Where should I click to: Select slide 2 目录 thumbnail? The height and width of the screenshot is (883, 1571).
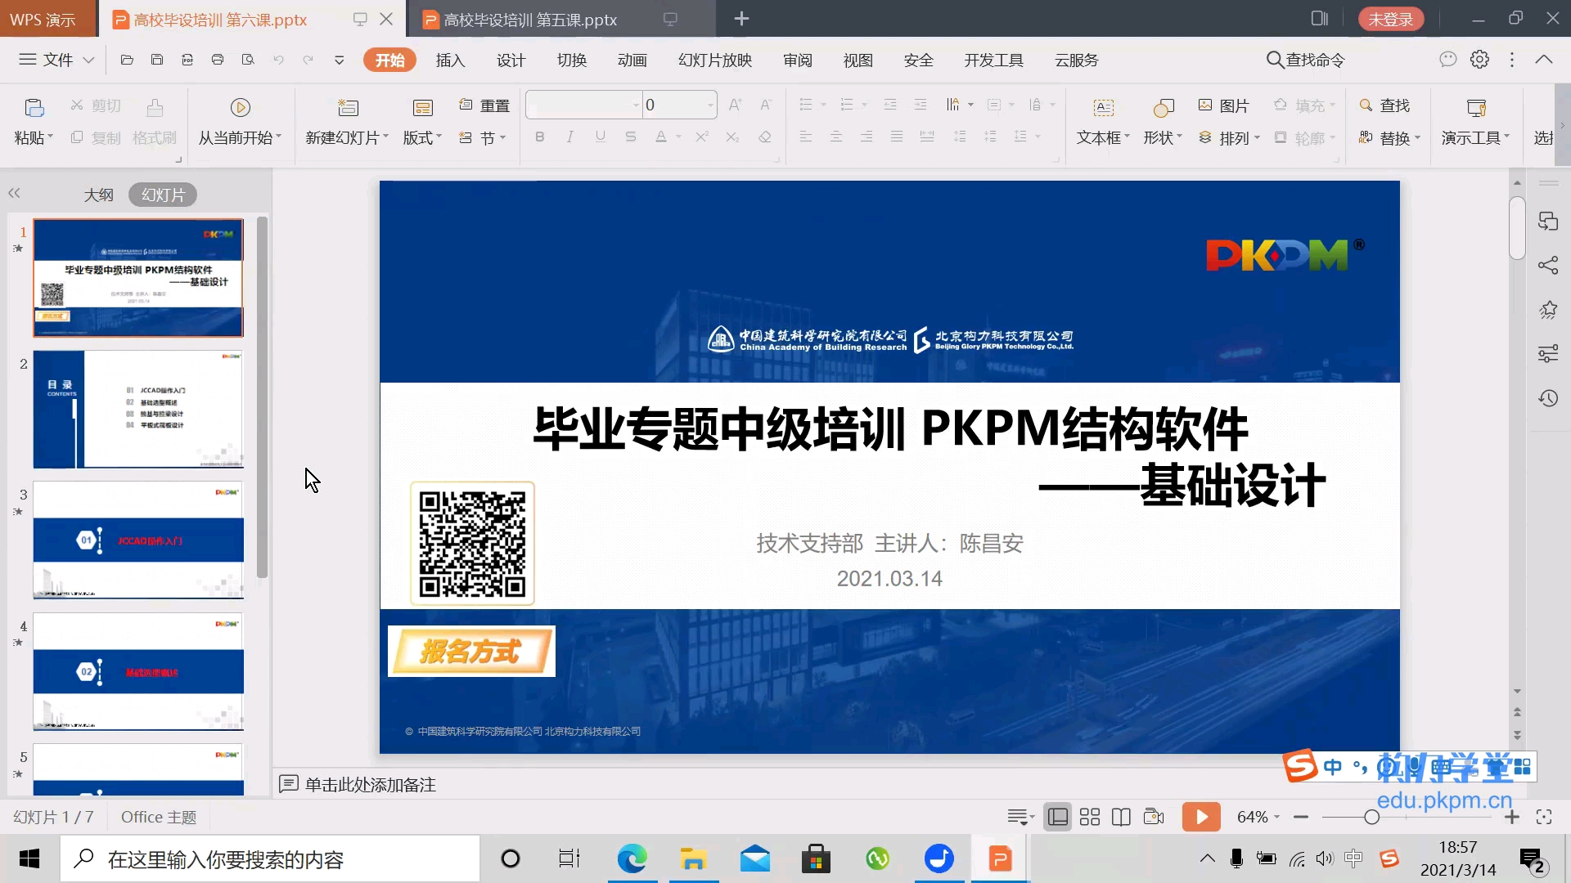pyautogui.click(x=138, y=409)
